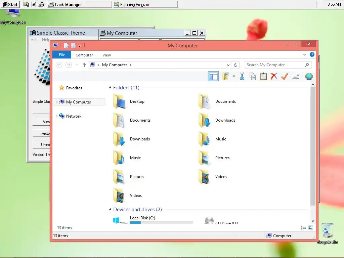
Task: Expand the Network tree node
Action: [x=57, y=116]
